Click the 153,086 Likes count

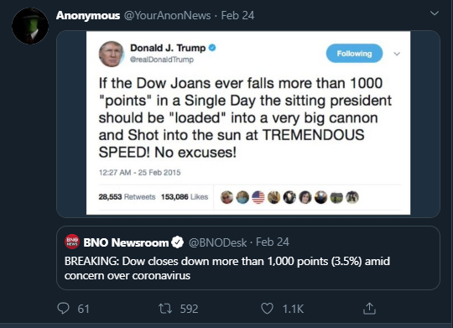(x=185, y=197)
